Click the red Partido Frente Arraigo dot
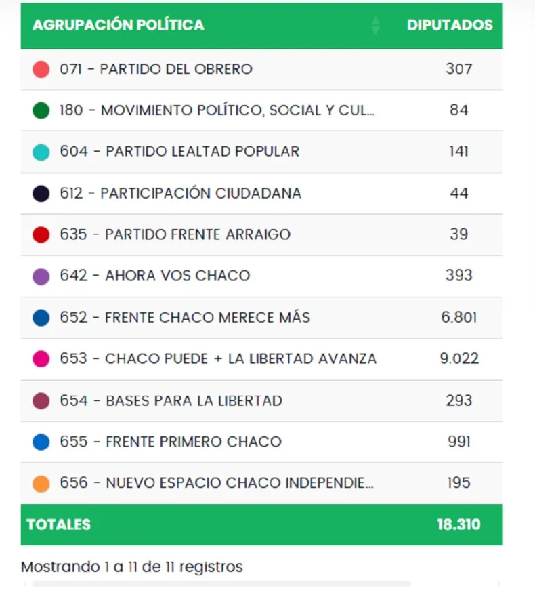The image size is (535, 601). (x=41, y=234)
